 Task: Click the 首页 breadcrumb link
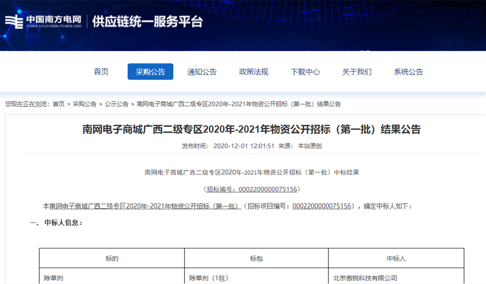coord(58,104)
